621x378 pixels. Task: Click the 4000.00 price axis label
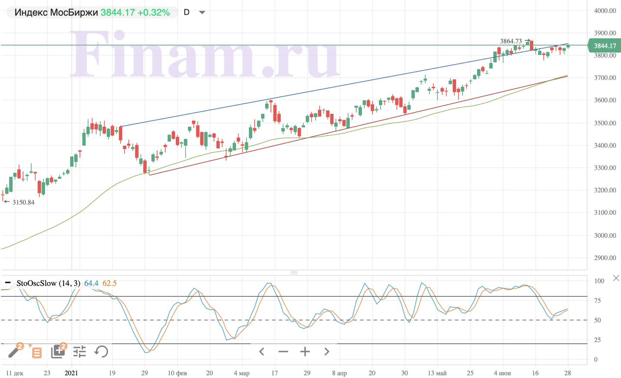(605, 10)
